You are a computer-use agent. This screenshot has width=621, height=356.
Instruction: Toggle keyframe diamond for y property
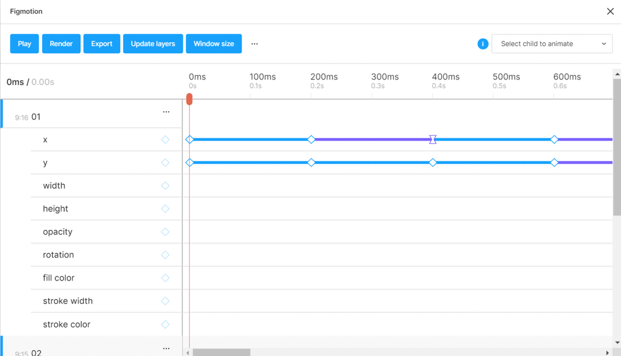pos(165,163)
